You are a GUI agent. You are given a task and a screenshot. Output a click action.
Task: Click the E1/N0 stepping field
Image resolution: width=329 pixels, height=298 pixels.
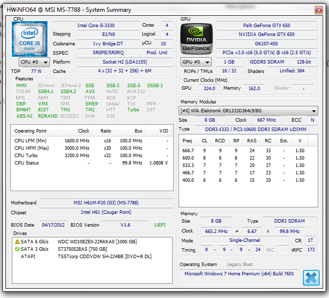point(108,34)
